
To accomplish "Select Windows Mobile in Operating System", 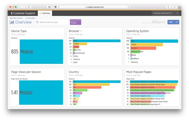I will click(x=137, y=52).
